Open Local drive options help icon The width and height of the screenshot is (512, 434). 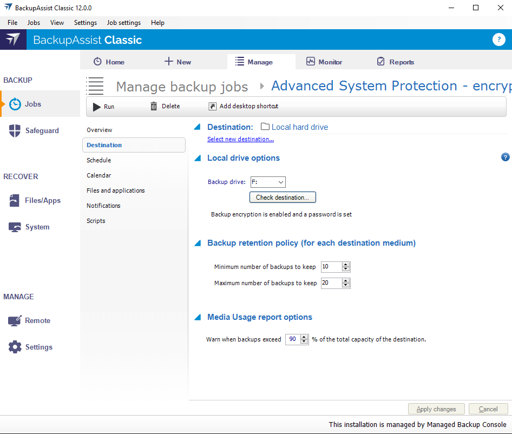pos(505,157)
